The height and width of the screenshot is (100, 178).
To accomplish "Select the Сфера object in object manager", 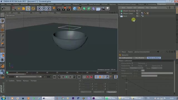I will (128, 13).
